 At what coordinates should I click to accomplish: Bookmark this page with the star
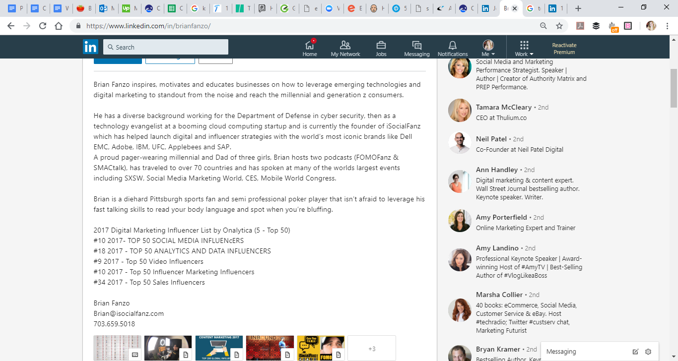tap(559, 26)
